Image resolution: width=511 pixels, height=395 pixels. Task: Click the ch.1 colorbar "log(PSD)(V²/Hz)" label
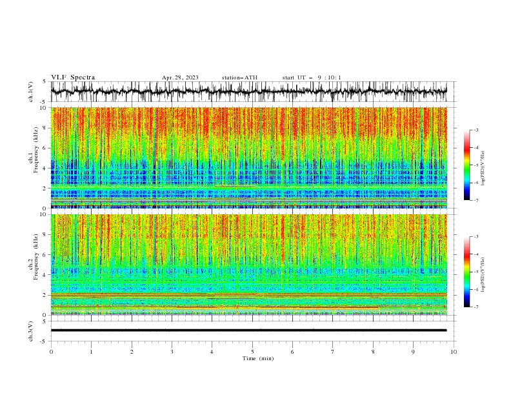[x=483, y=168]
